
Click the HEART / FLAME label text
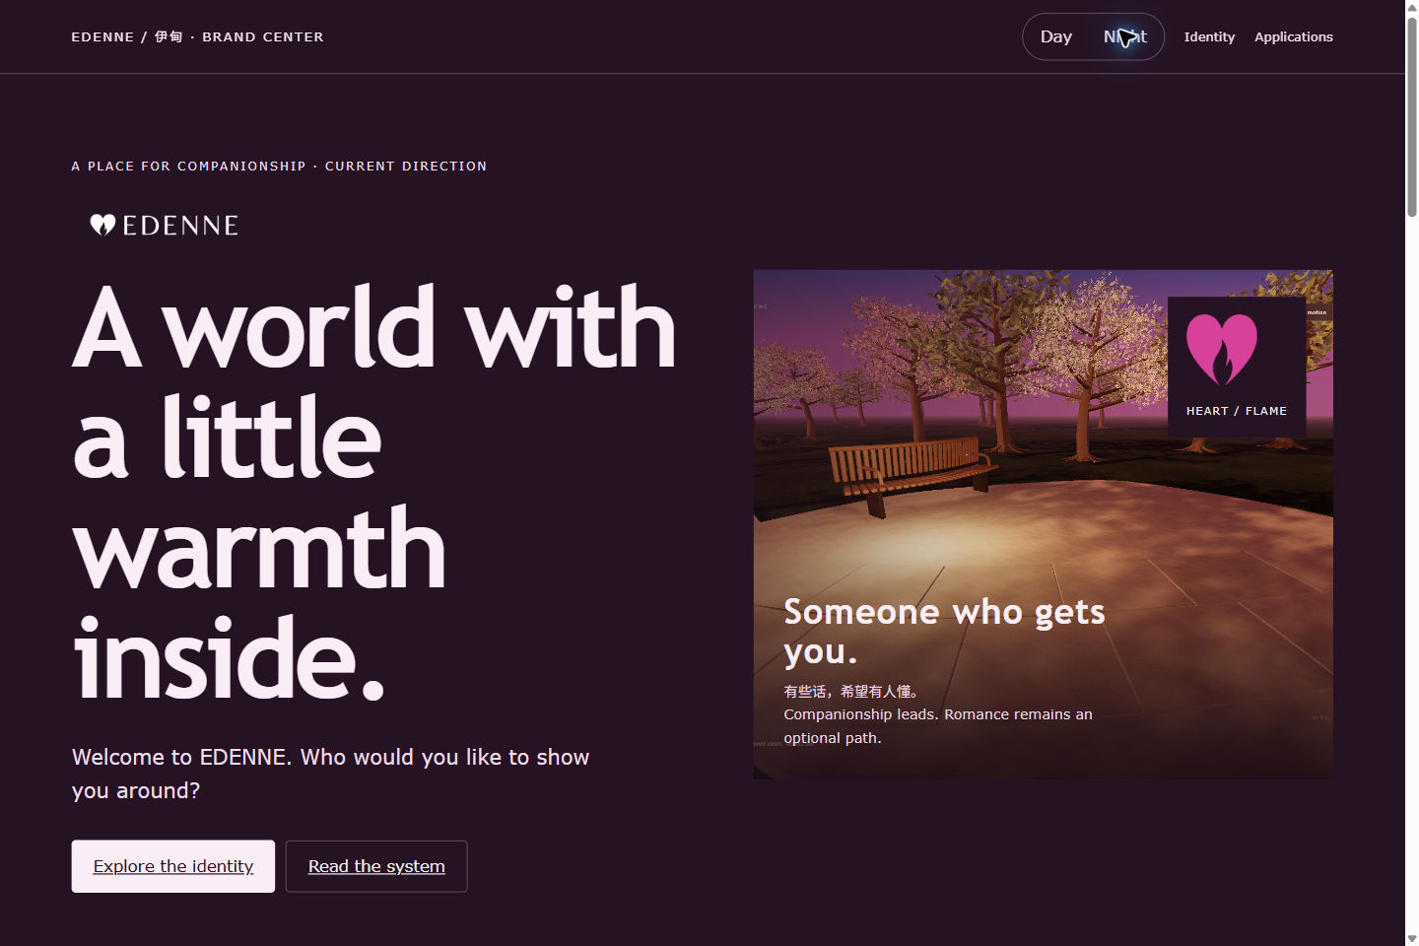(1237, 411)
